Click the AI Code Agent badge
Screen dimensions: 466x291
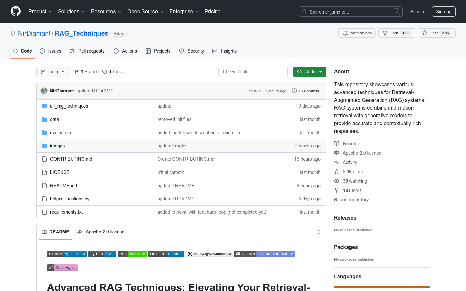[x=62, y=268]
